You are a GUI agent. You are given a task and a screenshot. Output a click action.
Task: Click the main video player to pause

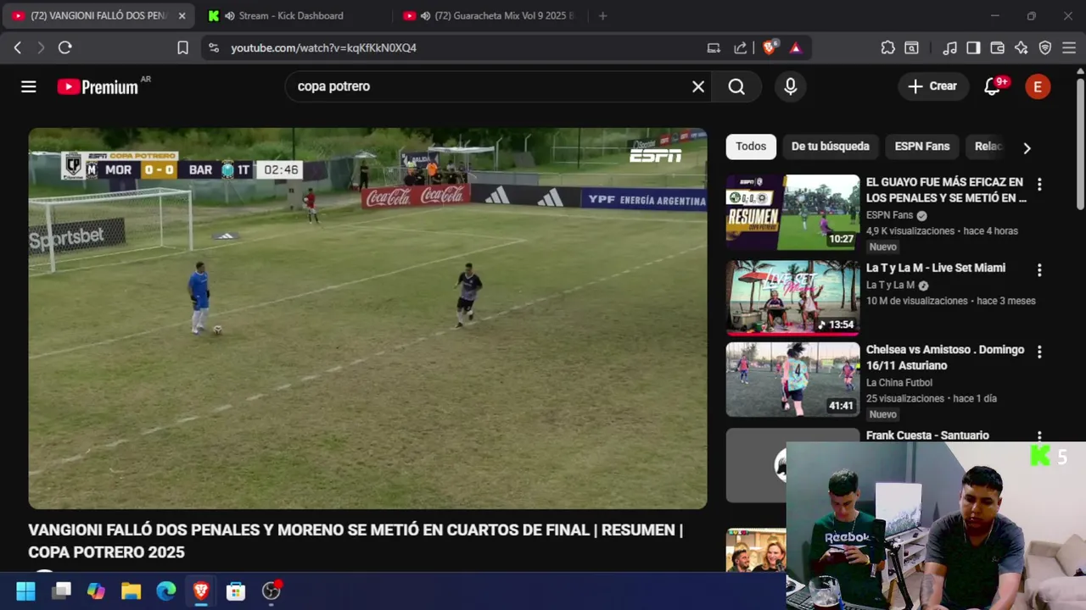pos(367,319)
